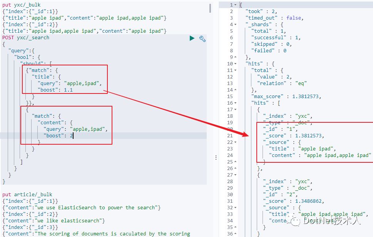Click the "_score" : 1.3486862 line
Screen dimensions: 373x237
click(x=293, y=201)
